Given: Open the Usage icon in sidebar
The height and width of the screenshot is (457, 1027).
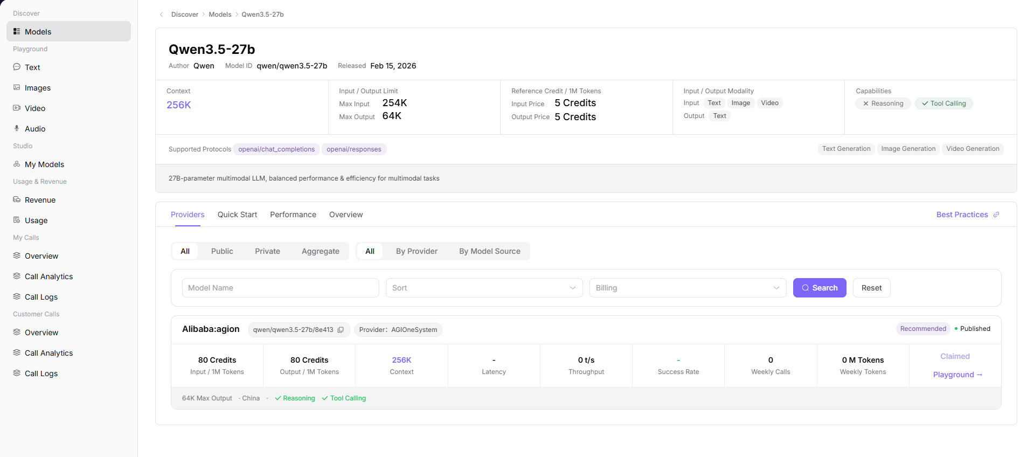Looking at the screenshot, I should (x=17, y=220).
